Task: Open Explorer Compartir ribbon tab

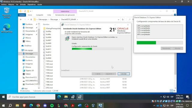Action: (x=40, y=15)
